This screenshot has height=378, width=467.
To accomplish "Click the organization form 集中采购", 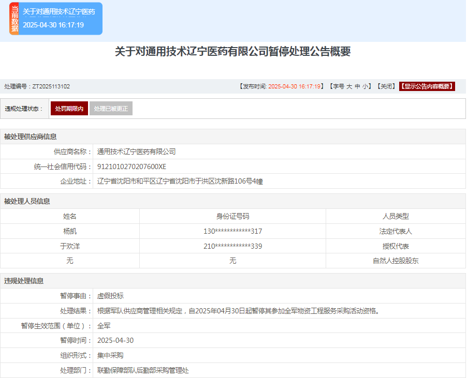I will coord(110,355).
